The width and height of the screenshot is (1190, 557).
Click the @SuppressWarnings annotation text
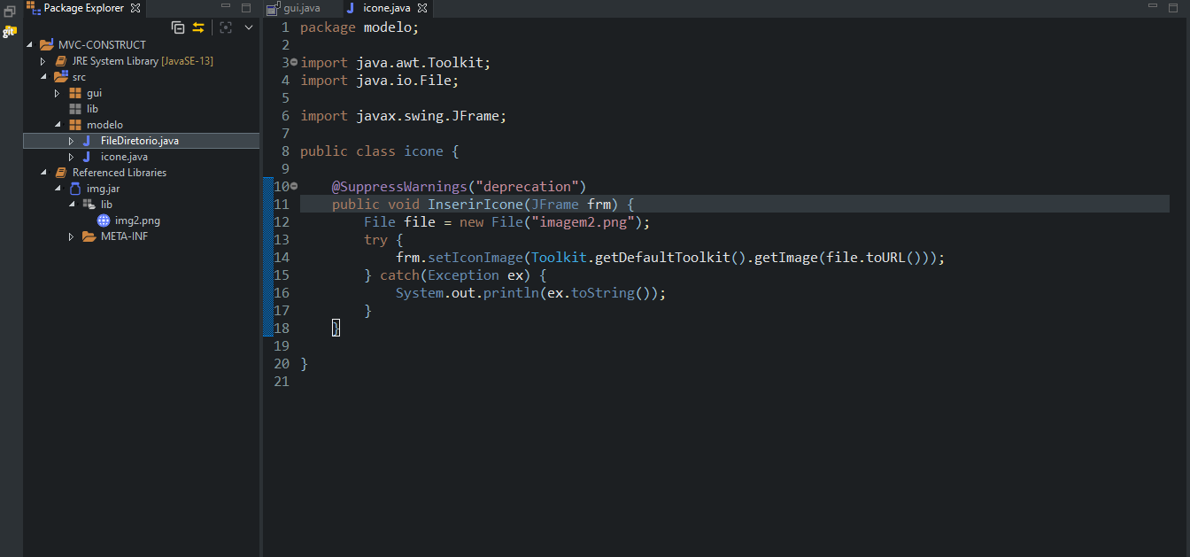(x=460, y=187)
